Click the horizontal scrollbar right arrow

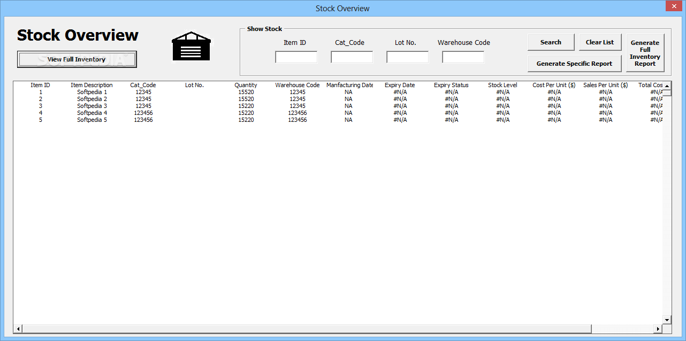point(659,329)
